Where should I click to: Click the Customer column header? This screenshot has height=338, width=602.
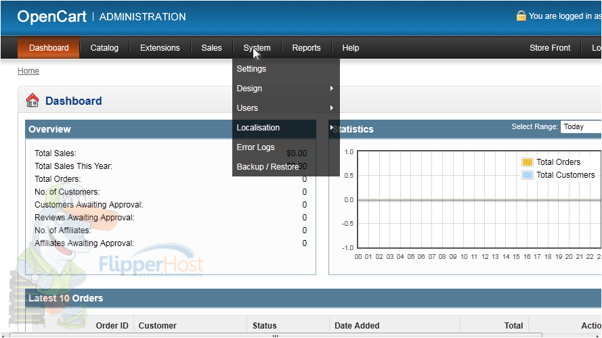tap(157, 325)
